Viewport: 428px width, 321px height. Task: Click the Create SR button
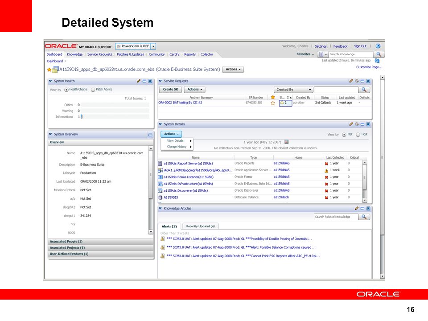170,90
